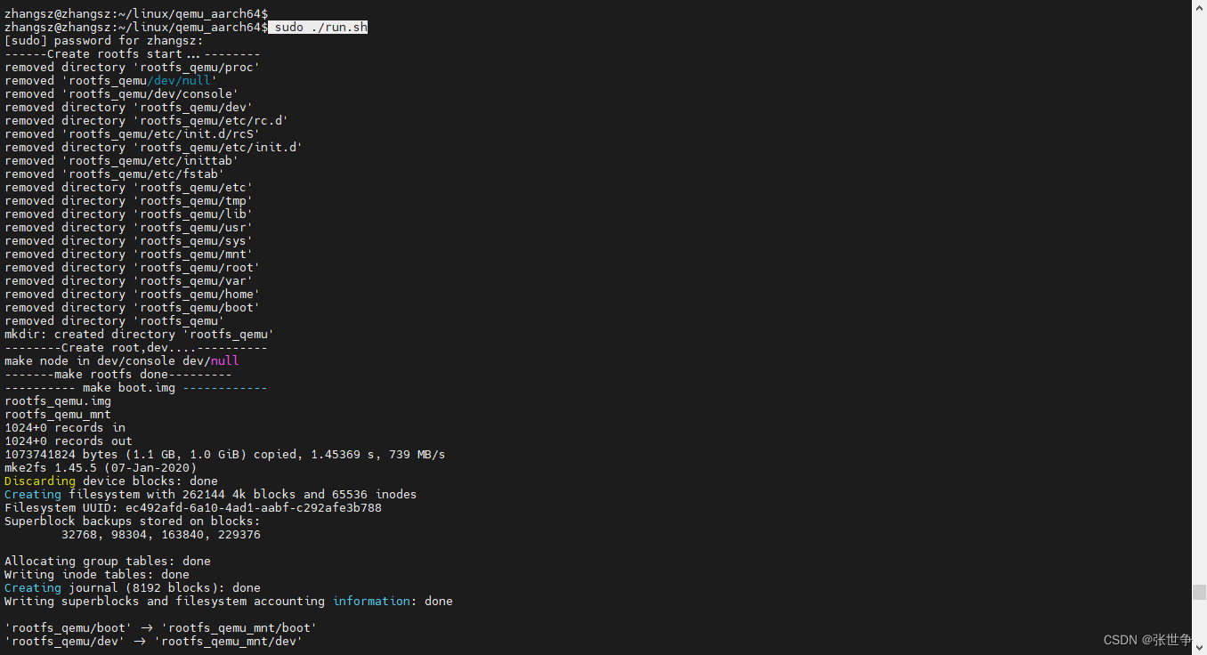Select line removed directory 'rootfs_qemu/lib'

pyautogui.click(x=129, y=214)
